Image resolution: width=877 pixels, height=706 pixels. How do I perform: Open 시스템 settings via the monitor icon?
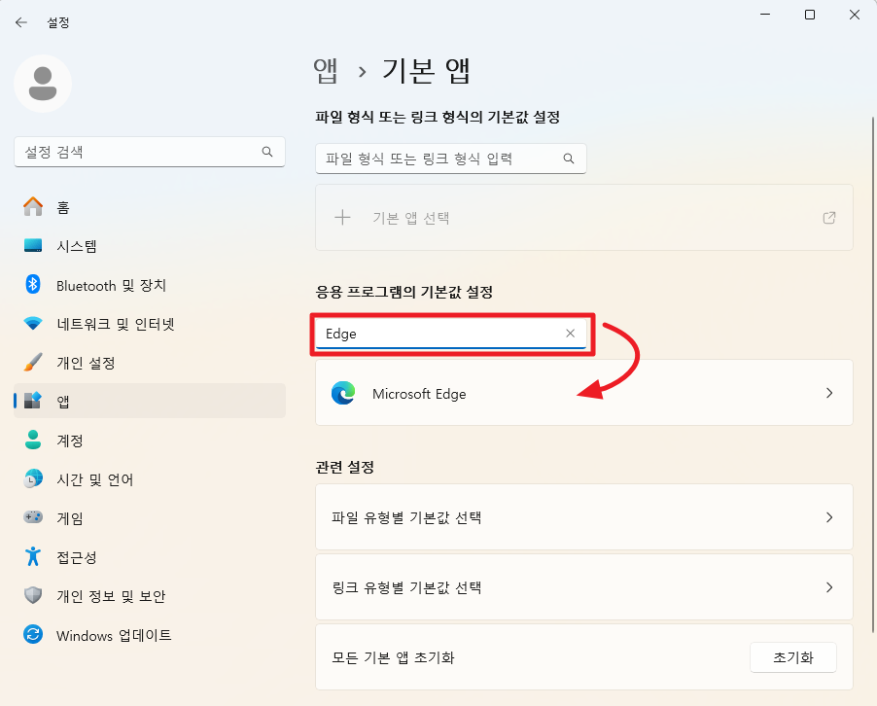(x=31, y=246)
